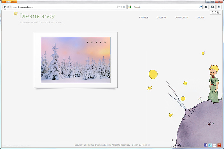Go to browser home page icon
This screenshot has width=224, height=149.
click(x=206, y=7)
